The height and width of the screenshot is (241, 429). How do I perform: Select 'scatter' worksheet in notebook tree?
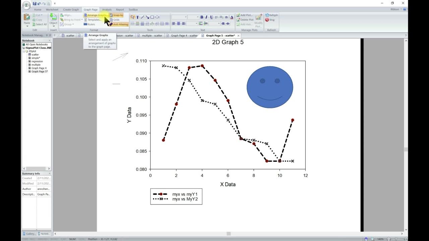tap(35, 55)
